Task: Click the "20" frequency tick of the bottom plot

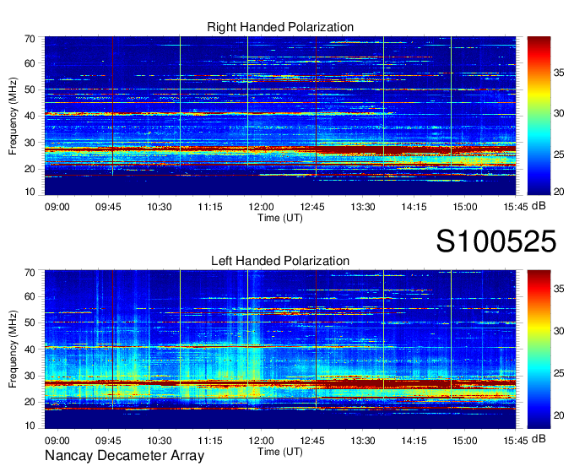Action: point(30,403)
